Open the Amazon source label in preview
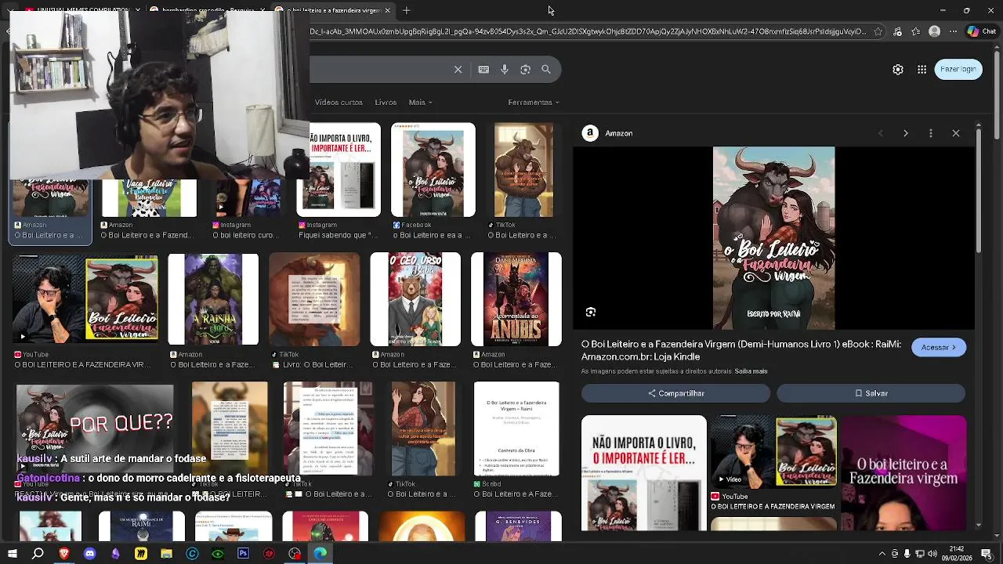 pos(608,134)
